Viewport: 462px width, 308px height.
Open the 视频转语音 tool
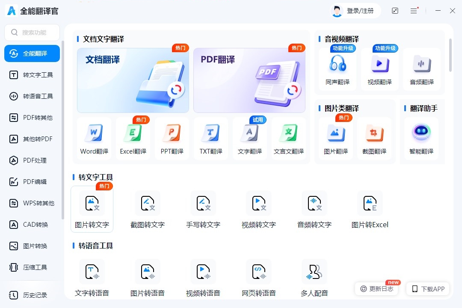point(203,278)
